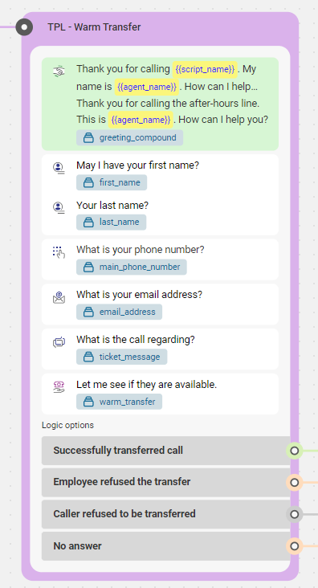This screenshot has width=318, height=588.
Task: Click the warm_transfer variable tag
Action: pyautogui.click(x=119, y=402)
